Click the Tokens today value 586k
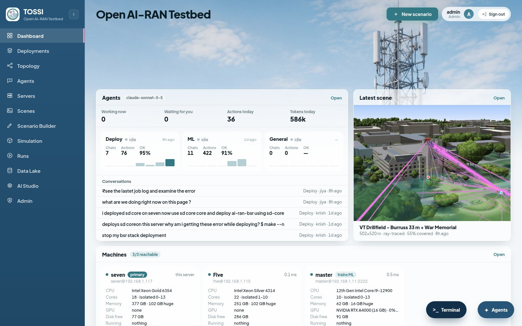522x326 pixels. pyautogui.click(x=298, y=119)
